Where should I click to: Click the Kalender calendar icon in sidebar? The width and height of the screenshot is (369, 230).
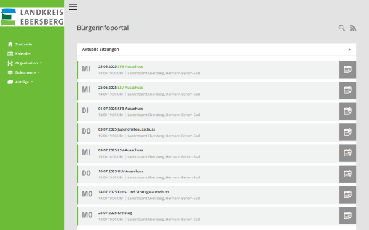click(10, 53)
